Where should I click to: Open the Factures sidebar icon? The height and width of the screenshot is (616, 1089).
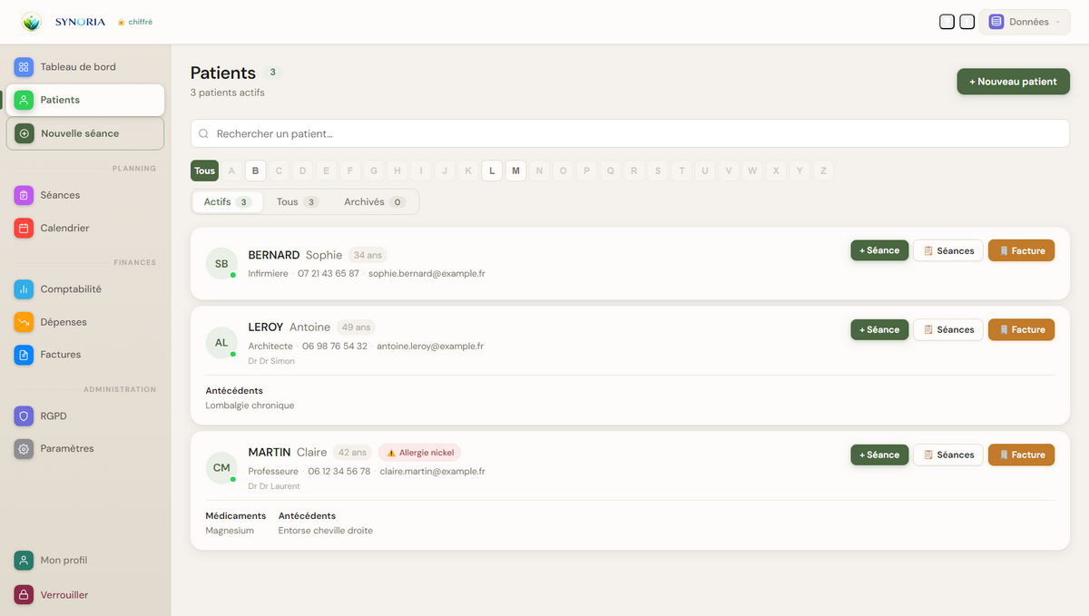[24, 355]
